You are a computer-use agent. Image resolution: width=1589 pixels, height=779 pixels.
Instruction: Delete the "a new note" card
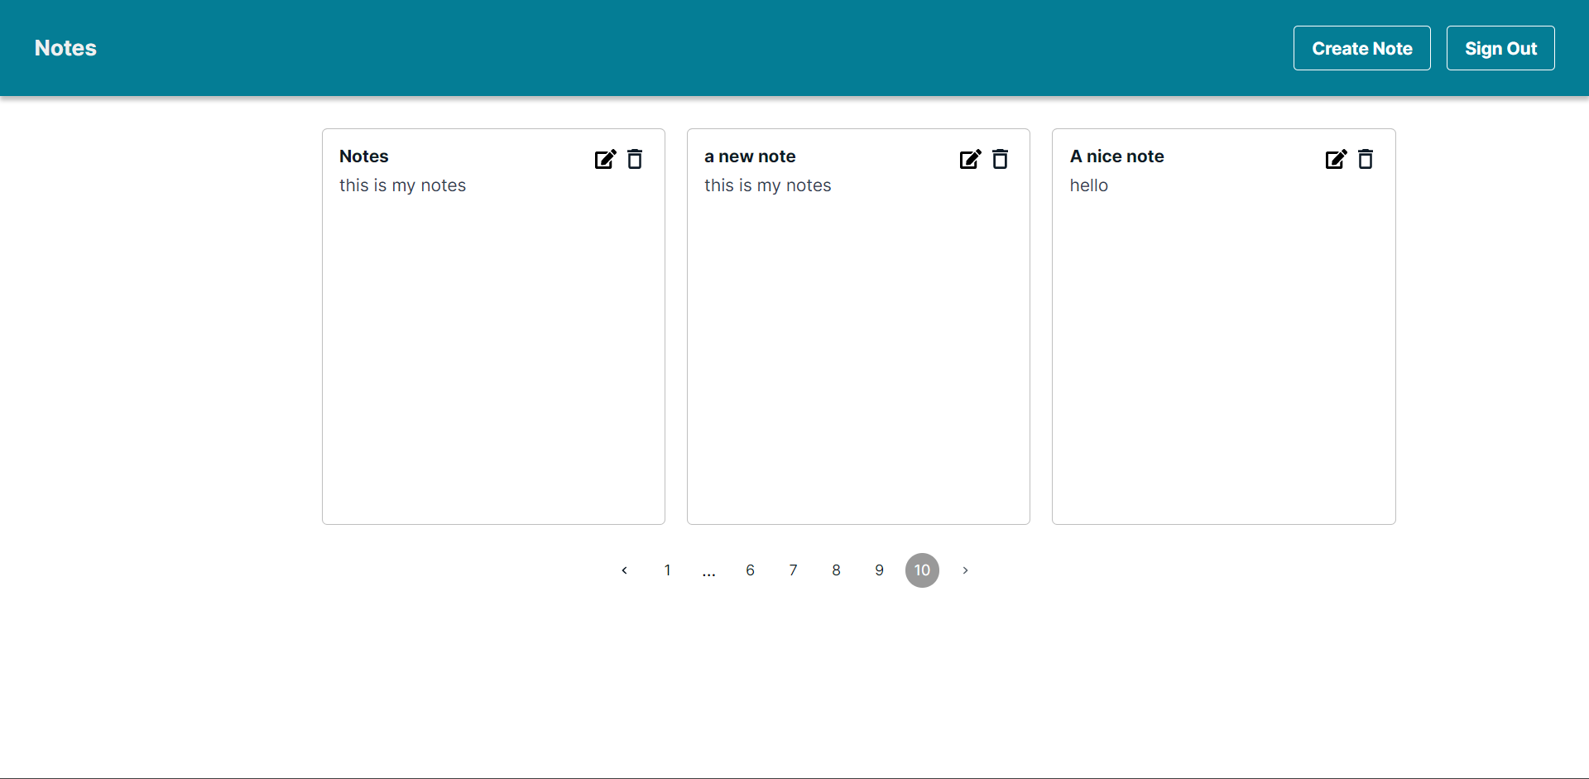[x=1000, y=159]
